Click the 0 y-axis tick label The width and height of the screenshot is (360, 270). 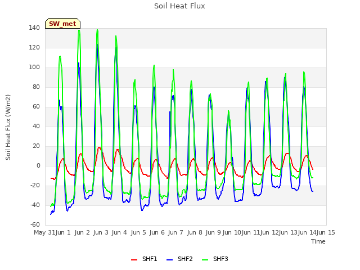click(x=38, y=165)
